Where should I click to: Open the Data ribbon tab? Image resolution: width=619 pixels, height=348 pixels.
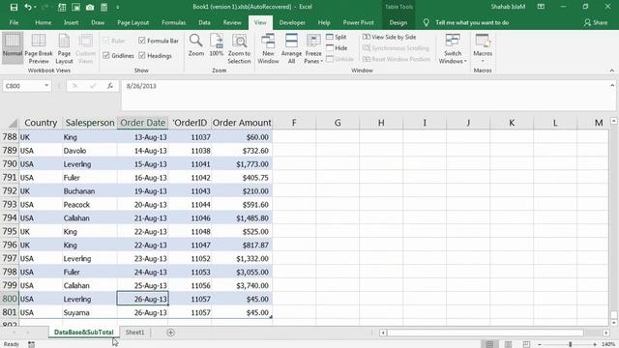click(204, 23)
